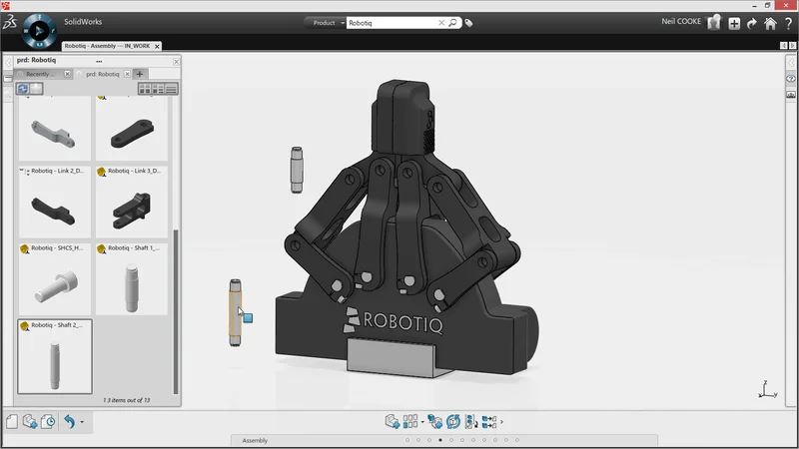Viewport: 799px width, 449px height.
Task: Switch to thumbnail grid view
Action: (145, 89)
